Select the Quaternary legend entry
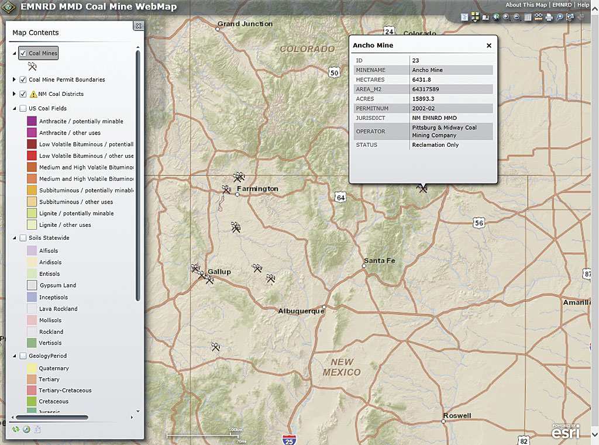The image size is (599, 445). tap(54, 368)
